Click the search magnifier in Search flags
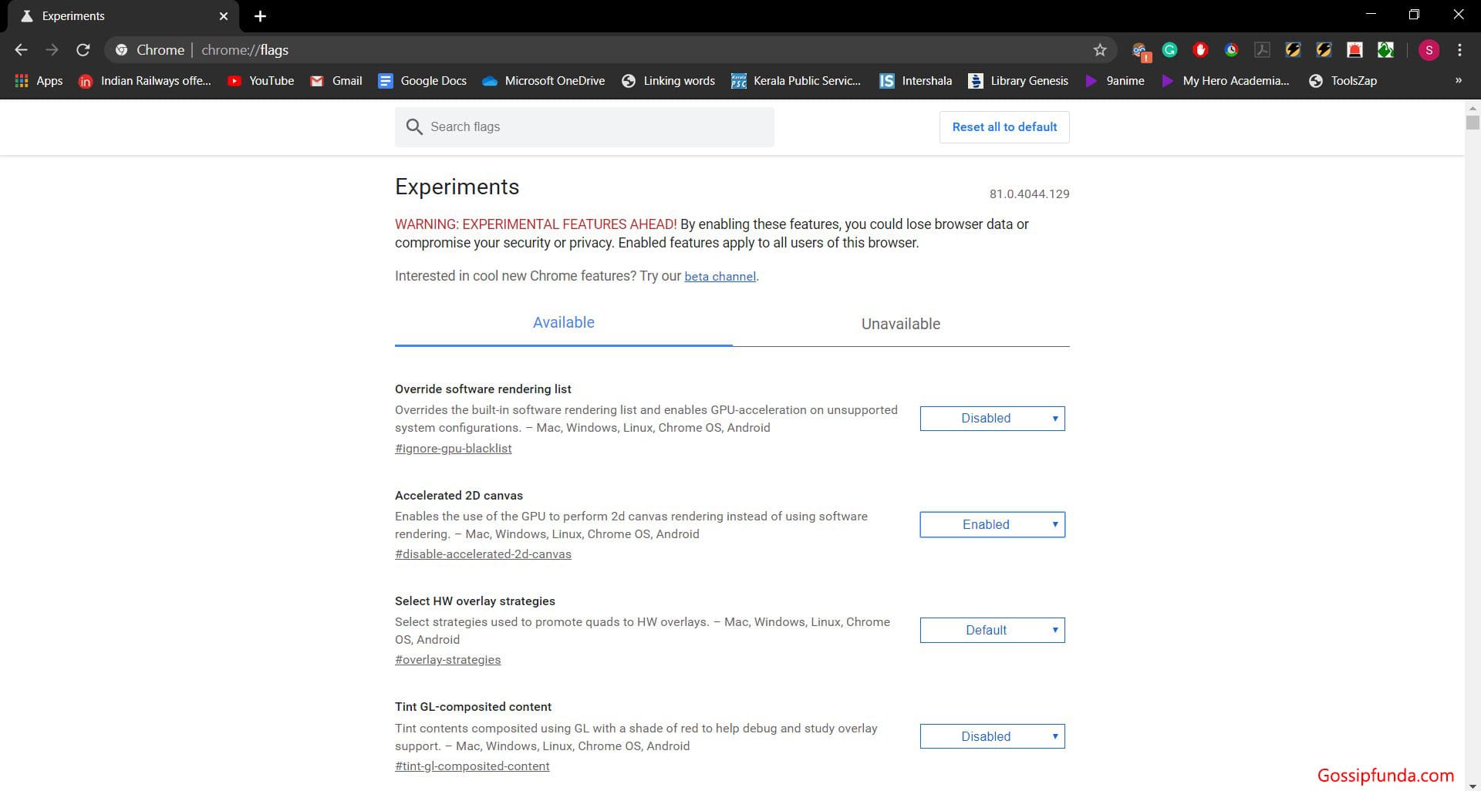The width and height of the screenshot is (1481, 791). 415,126
